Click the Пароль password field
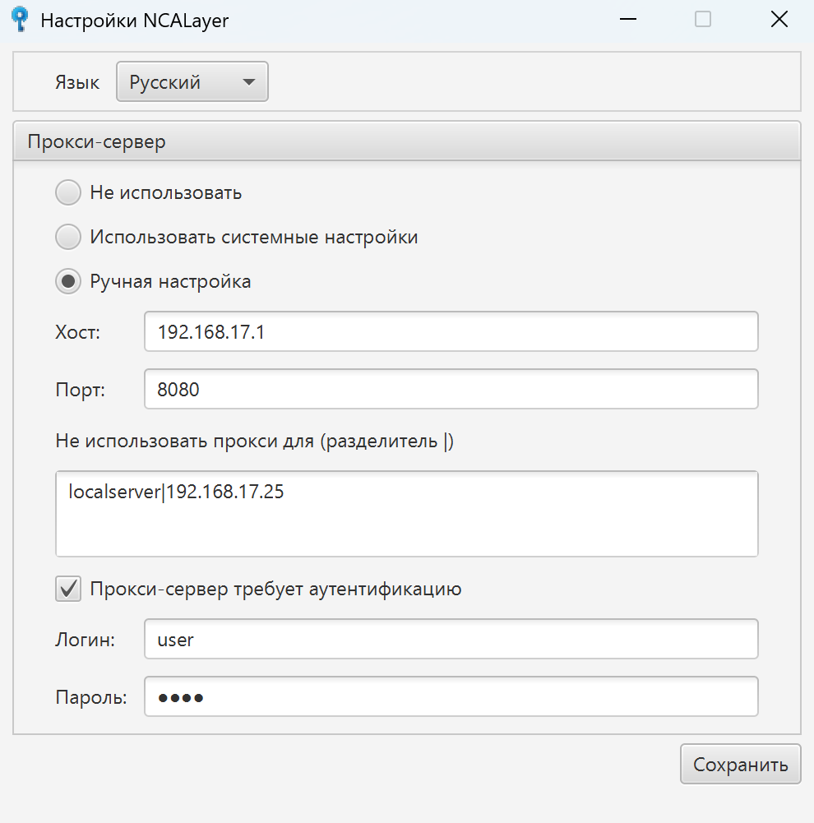 point(451,696)
